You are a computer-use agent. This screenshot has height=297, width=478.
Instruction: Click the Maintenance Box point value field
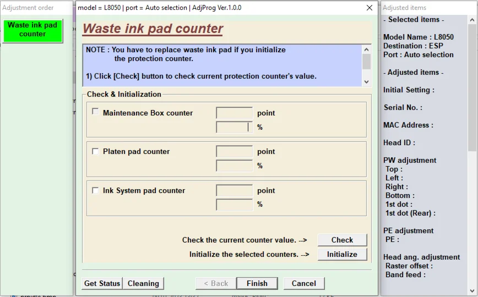(234, 113)
